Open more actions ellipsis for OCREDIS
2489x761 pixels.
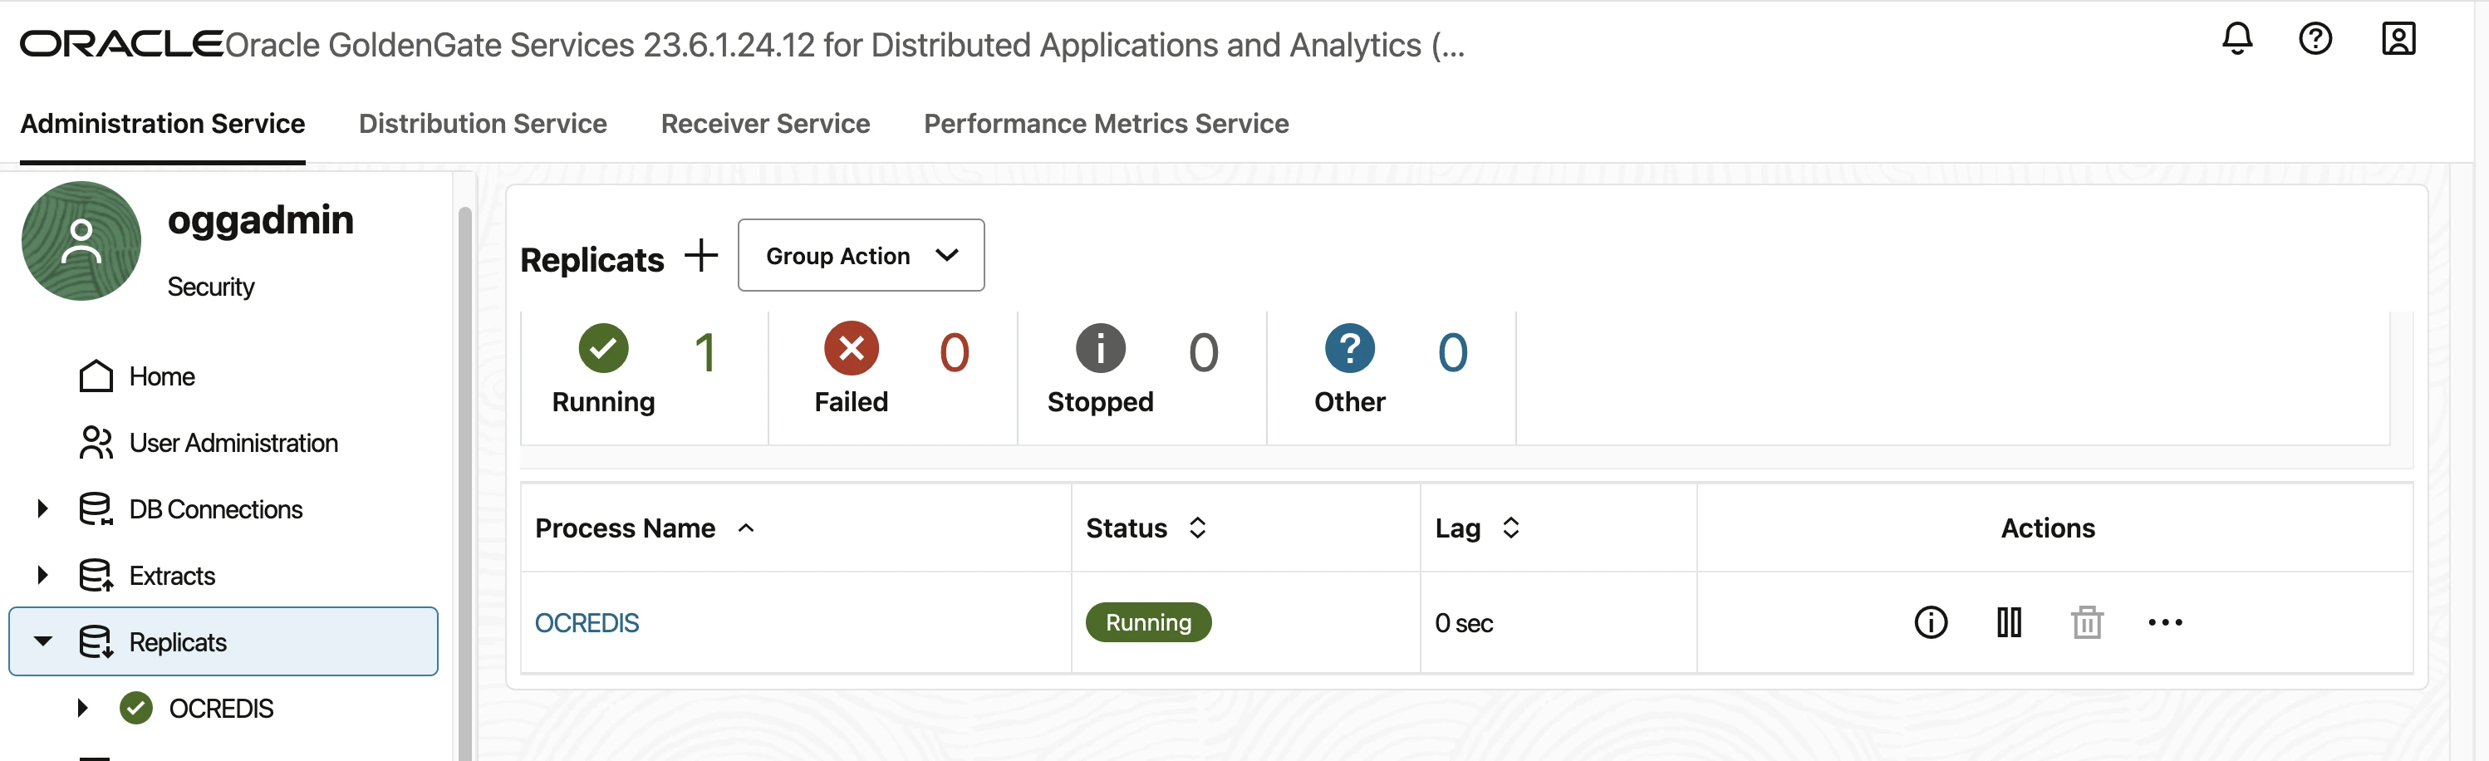coord(2164,623)
